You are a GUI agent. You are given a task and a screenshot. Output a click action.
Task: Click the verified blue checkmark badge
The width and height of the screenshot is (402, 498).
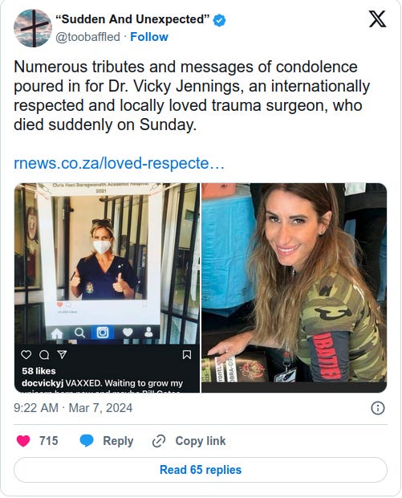click(x=219, y=20)
